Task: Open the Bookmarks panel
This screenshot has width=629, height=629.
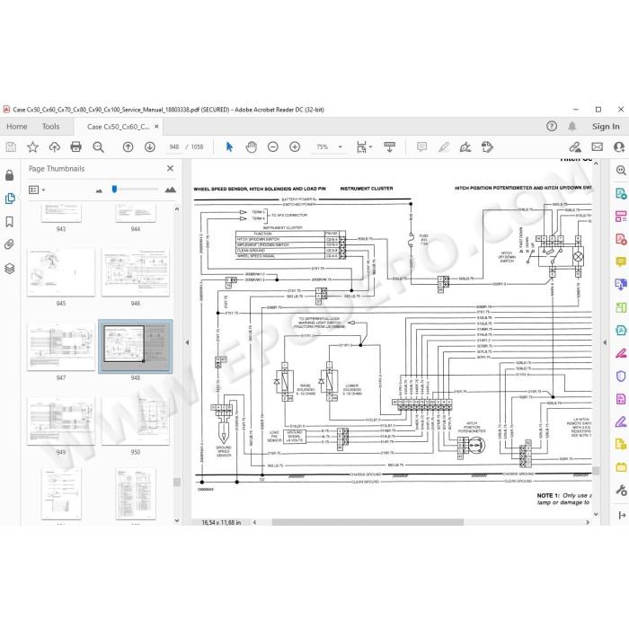Action: coord(9,222)
